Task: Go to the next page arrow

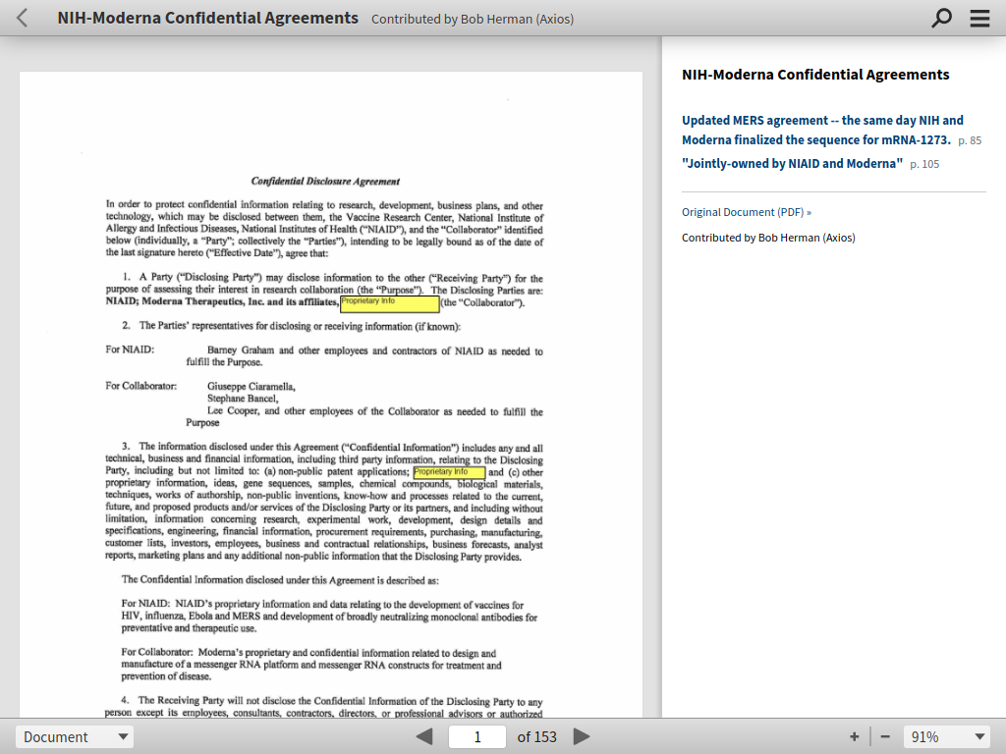Action: [x=582, y=736]
